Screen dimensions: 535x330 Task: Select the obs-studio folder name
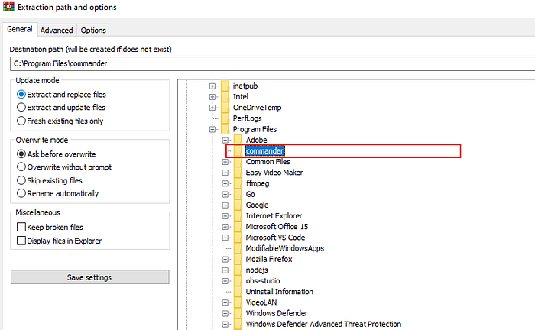click(x=263, y=281)
